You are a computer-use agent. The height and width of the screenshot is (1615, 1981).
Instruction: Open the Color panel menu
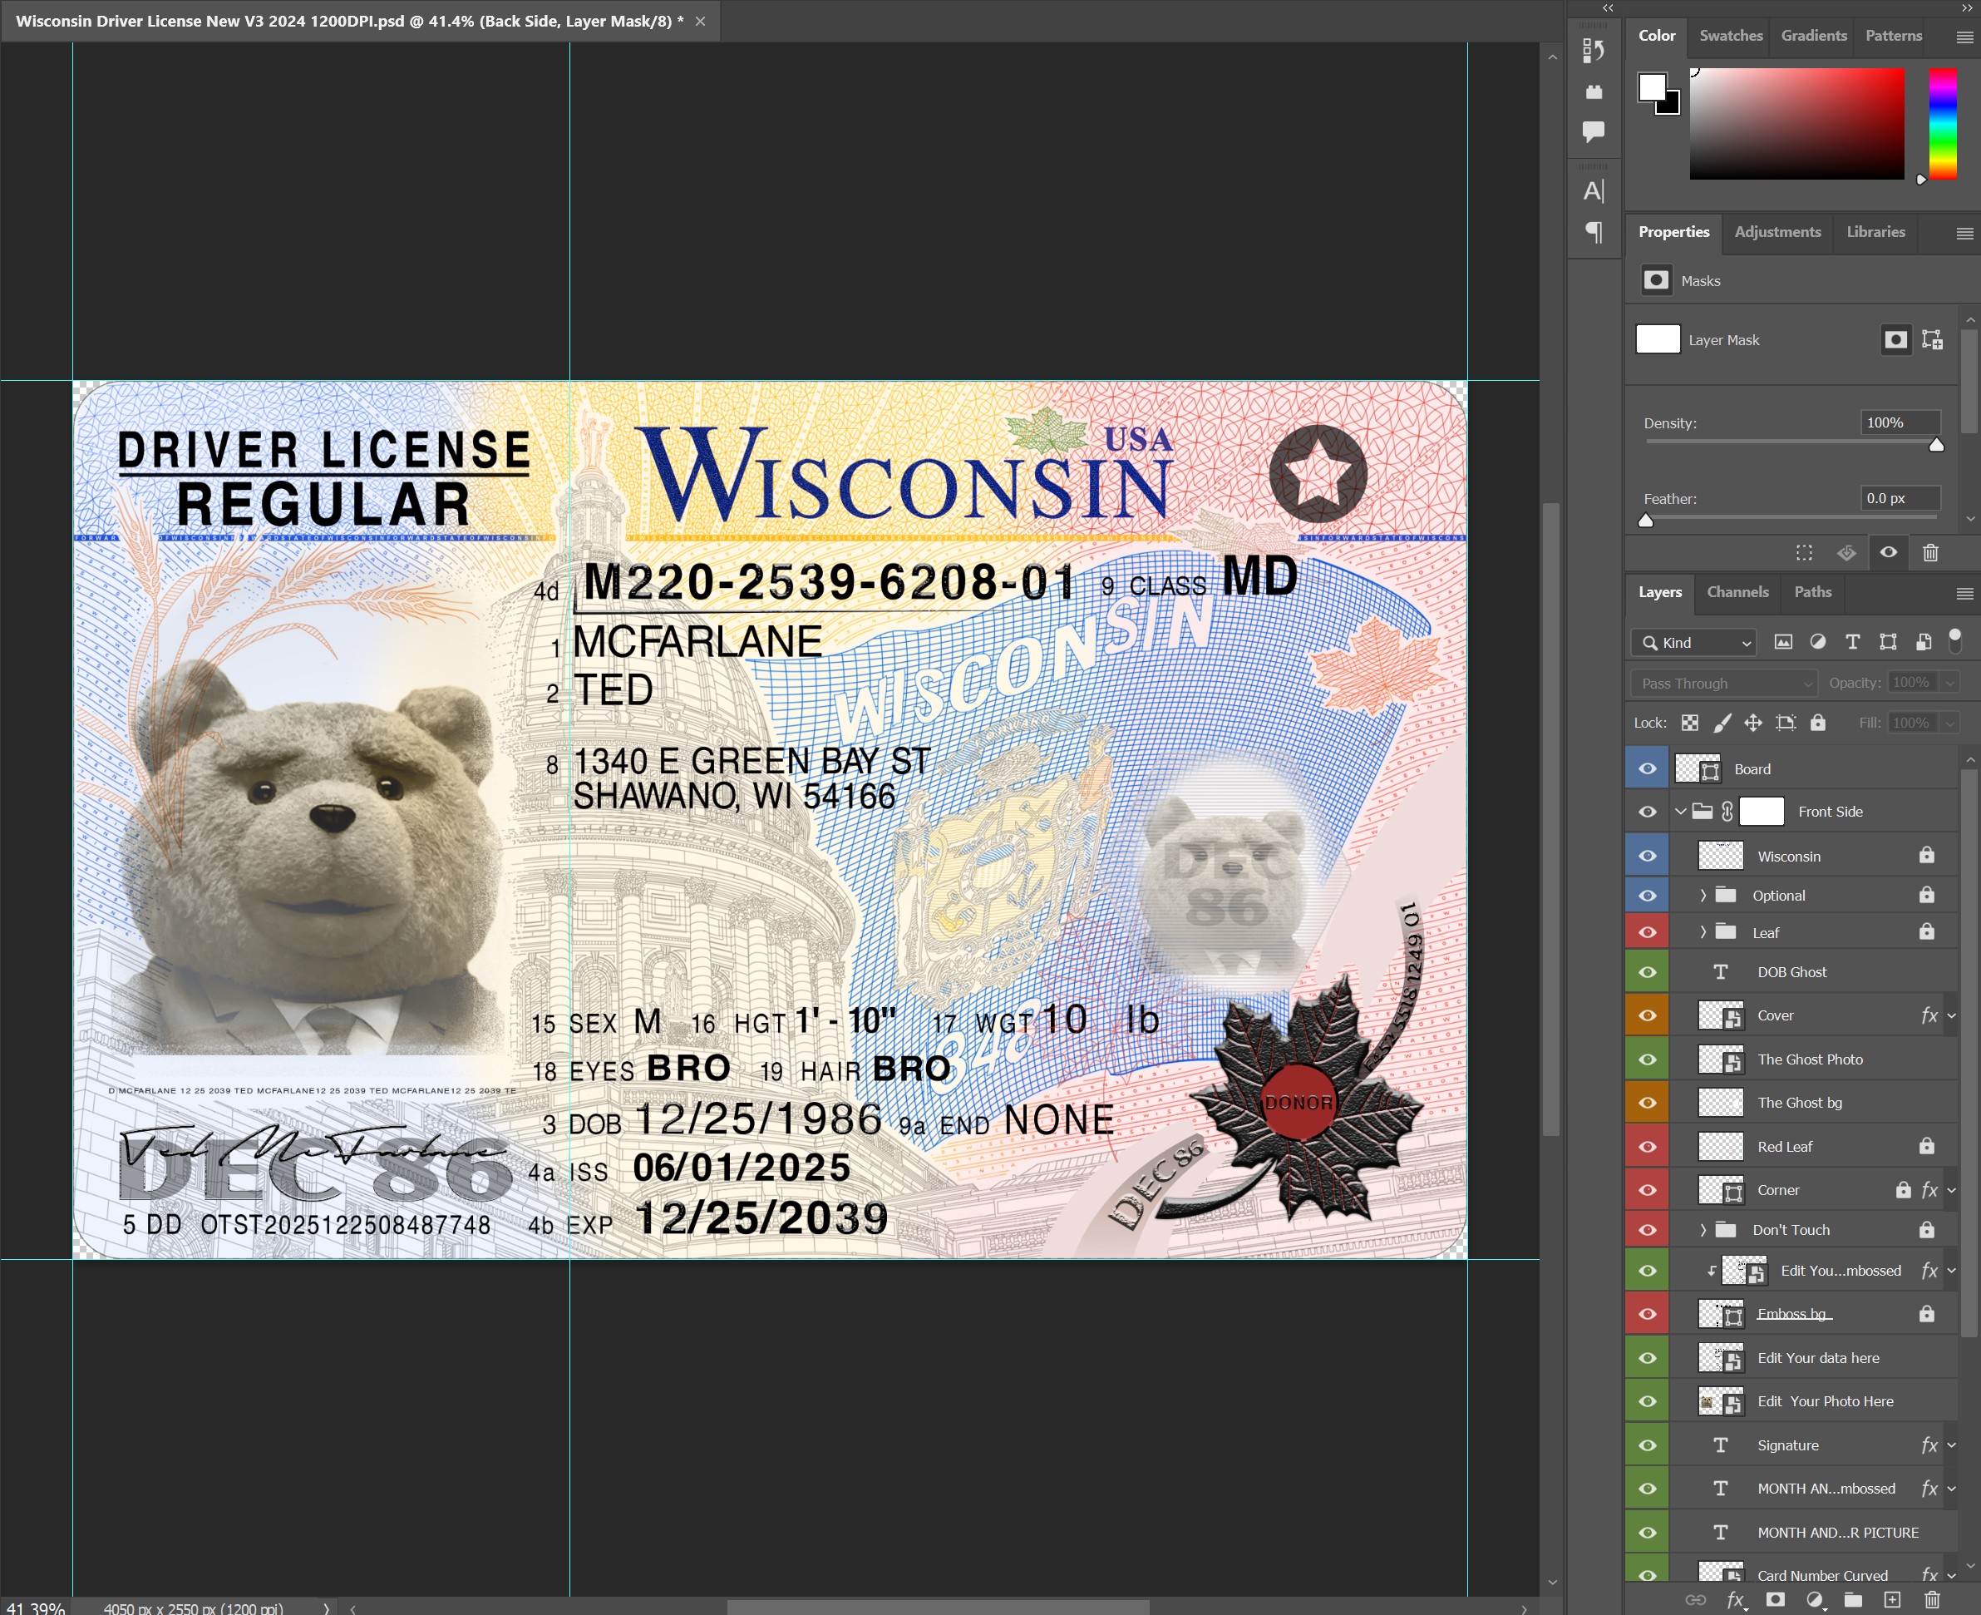(1964, 37)
